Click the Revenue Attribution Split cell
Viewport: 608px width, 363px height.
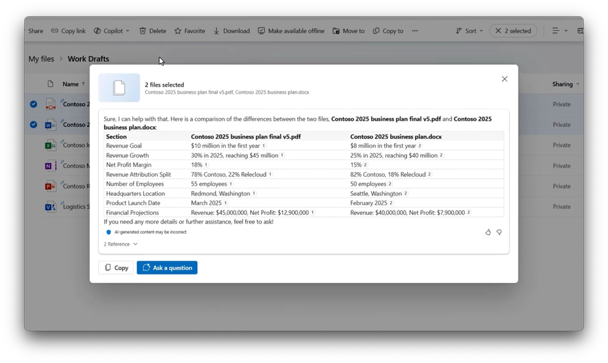pos(138,175)
